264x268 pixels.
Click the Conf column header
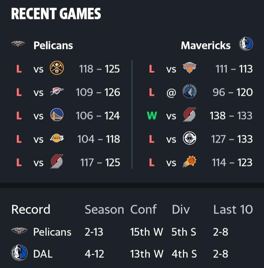point(143,210)
